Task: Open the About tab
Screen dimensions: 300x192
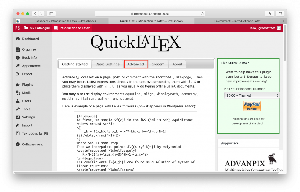Action: click(177, 64)
